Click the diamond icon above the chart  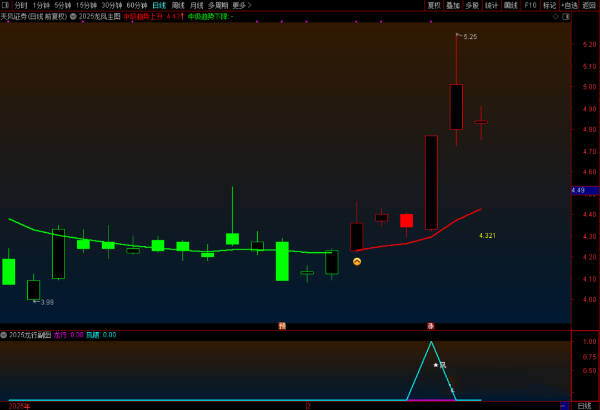(x=556, y=17)
